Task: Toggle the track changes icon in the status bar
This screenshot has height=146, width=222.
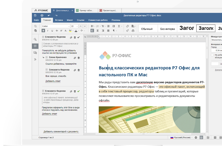Action: pyautogui.click(x=208, y=138)
